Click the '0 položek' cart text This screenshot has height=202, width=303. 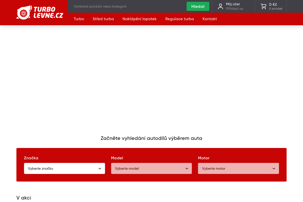coord(275,9)
